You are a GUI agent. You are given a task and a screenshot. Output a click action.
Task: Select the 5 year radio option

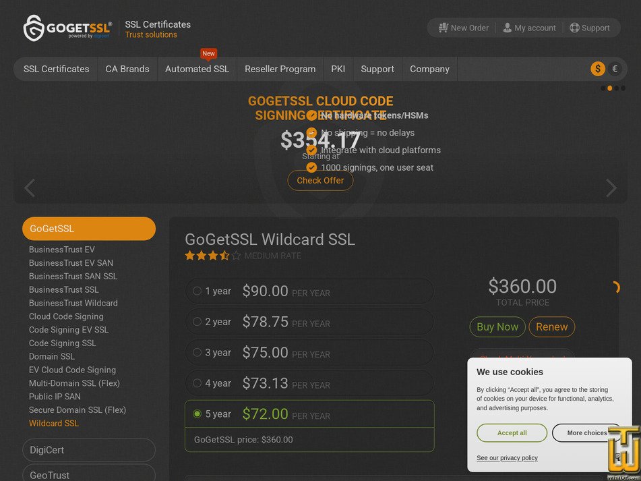(197, 414)
